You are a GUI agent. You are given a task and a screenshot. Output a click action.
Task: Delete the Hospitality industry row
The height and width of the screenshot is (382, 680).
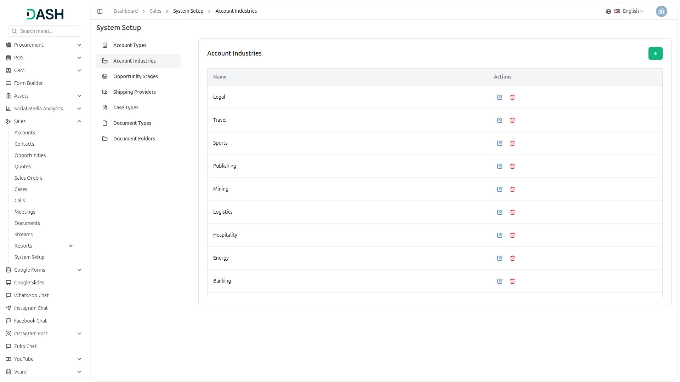(512, 235)
